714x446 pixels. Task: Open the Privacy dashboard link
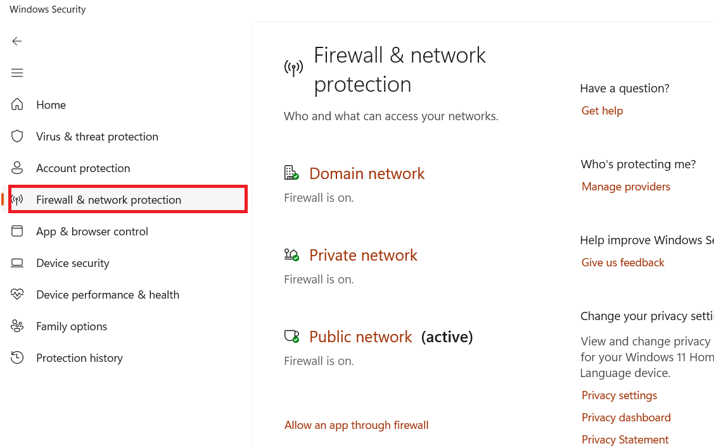(x=626, y=418)
